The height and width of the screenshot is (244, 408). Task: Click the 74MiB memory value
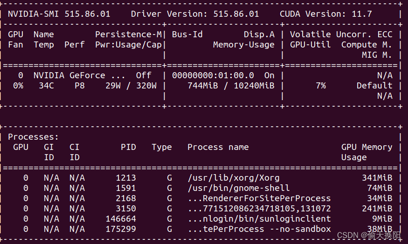380,188
